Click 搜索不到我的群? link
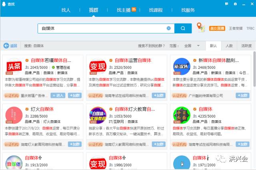 pos(151,46)
